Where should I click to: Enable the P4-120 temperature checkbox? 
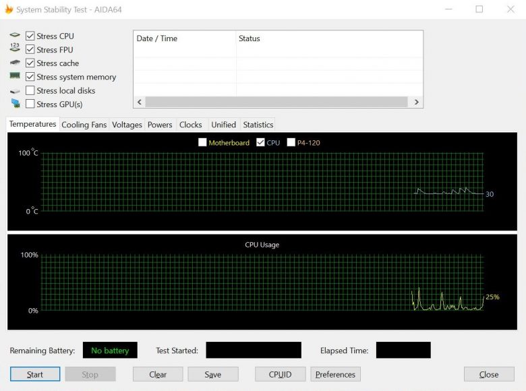tap(291, 142)
